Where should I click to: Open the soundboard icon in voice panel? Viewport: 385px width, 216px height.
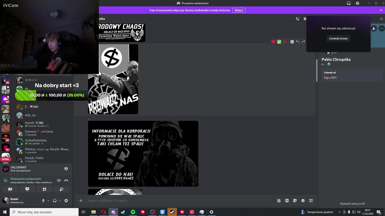pyautogui.click(x=62, y=189)
